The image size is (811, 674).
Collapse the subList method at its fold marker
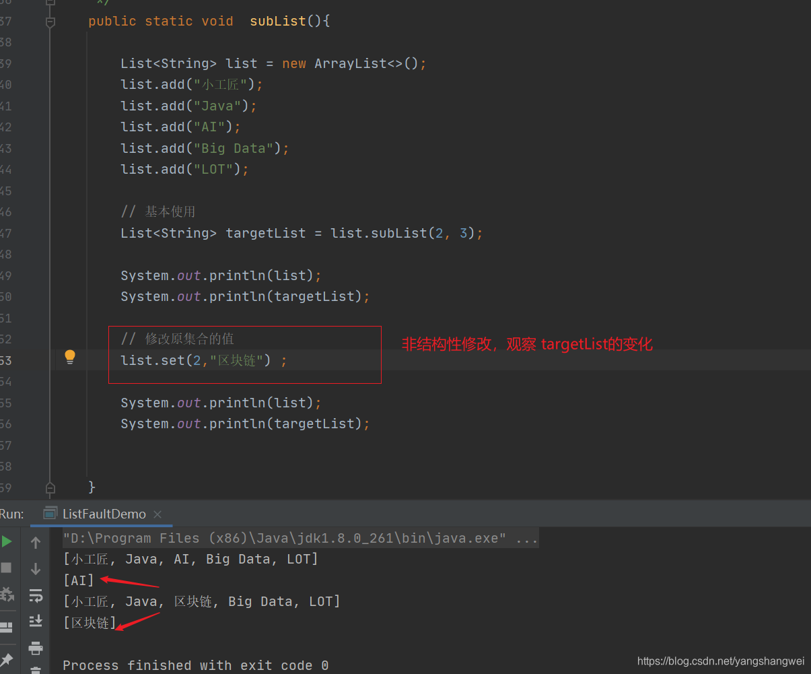pyautogui.click(x=50, y=22)
